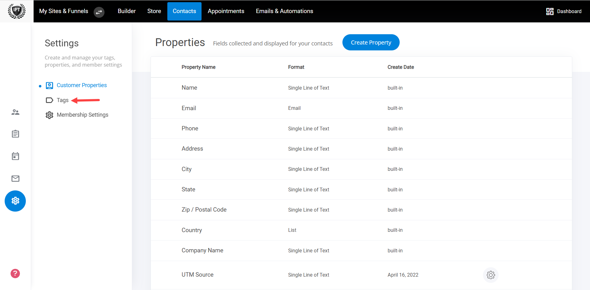Go to Appointments
Image resolution: width=590 pixels, height=290 pixels.
point(226,11)
